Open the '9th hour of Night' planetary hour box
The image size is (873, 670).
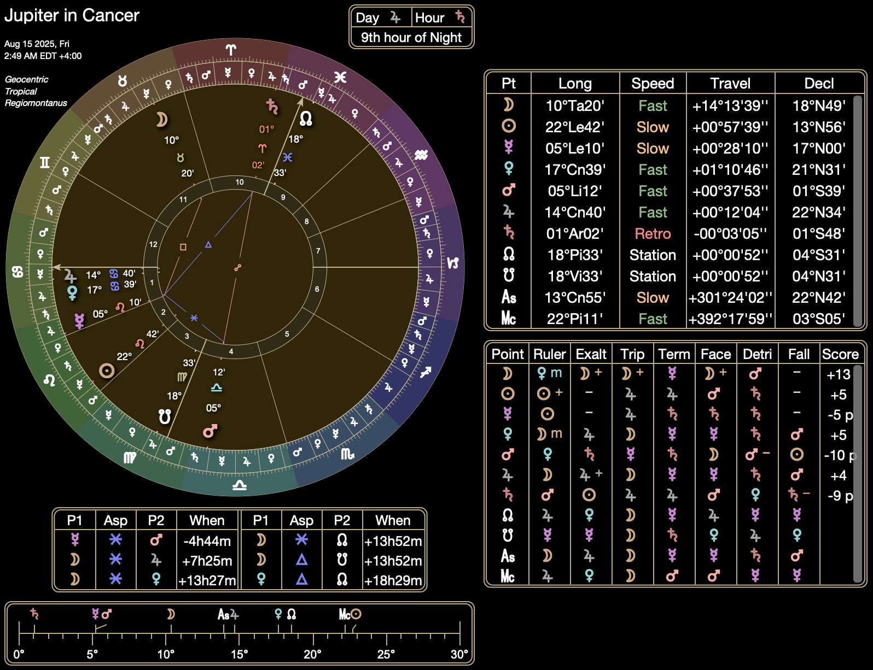411,38
